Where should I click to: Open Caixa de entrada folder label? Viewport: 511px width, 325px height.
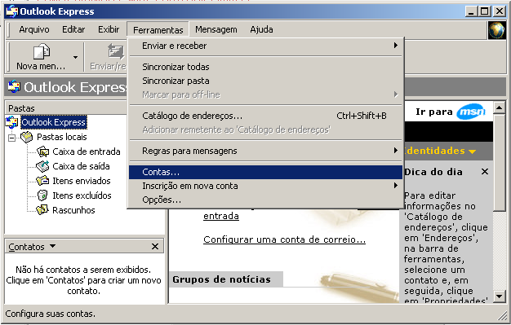[87, 152]
